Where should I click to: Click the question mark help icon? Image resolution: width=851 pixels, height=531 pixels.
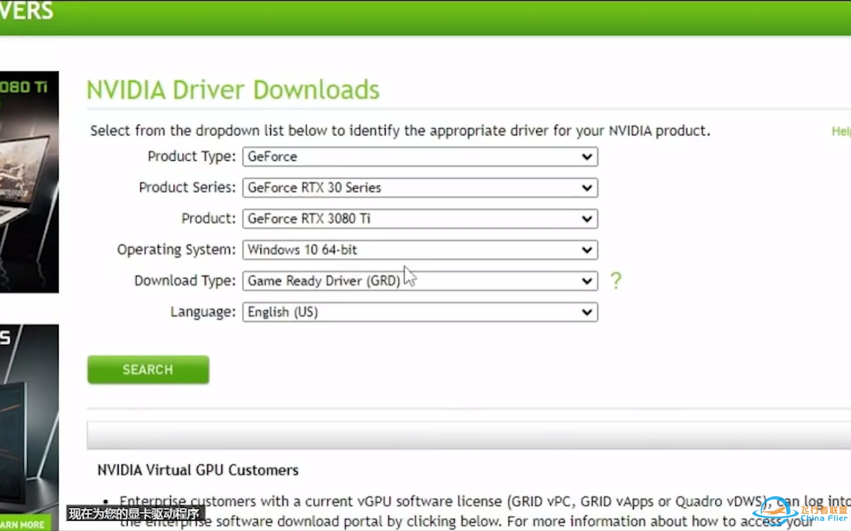pyautogui.click(x=616, y=281)
